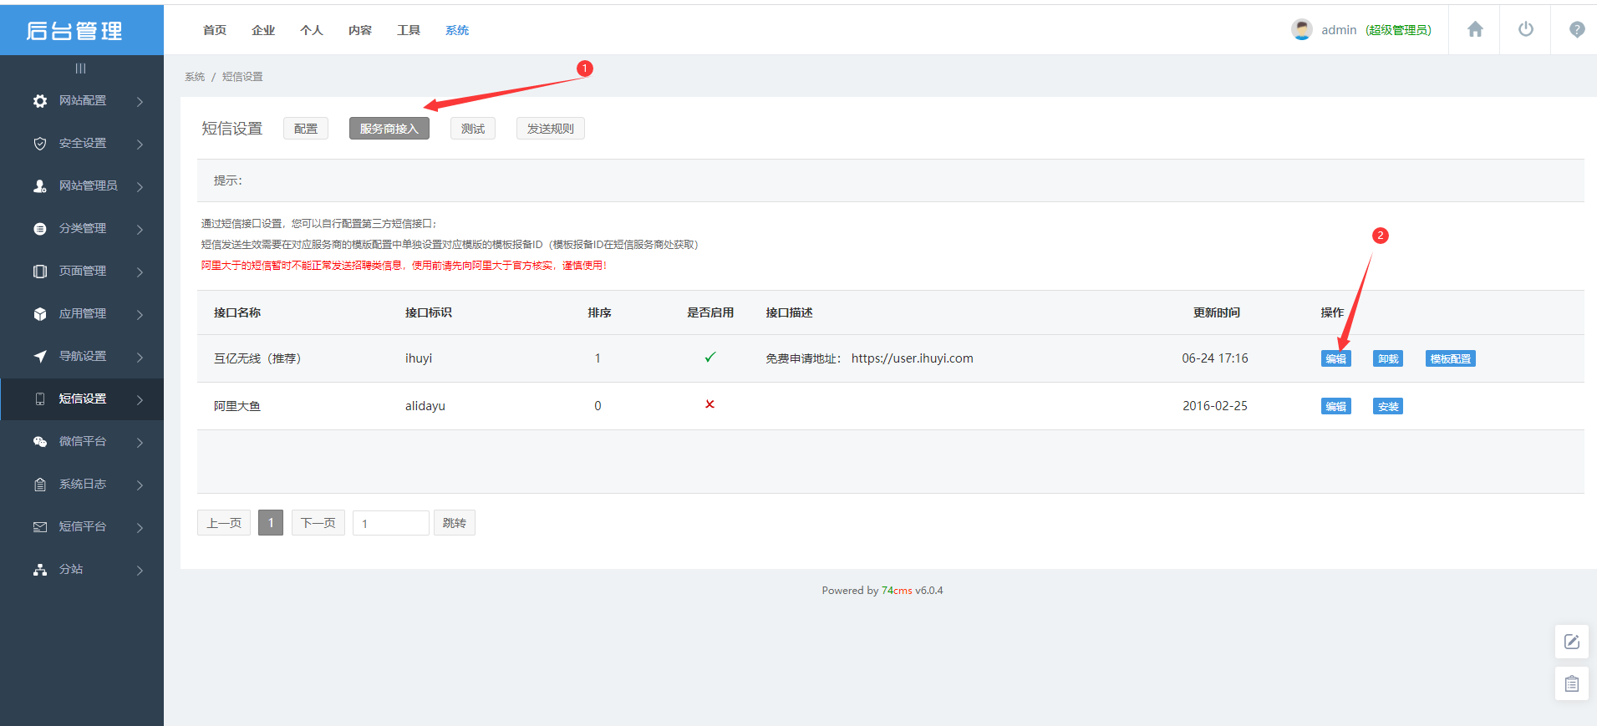The image size is (1597, 726).
Task: Click 编辑 button for 互亿无线 row
Action: coord(1335,359)
